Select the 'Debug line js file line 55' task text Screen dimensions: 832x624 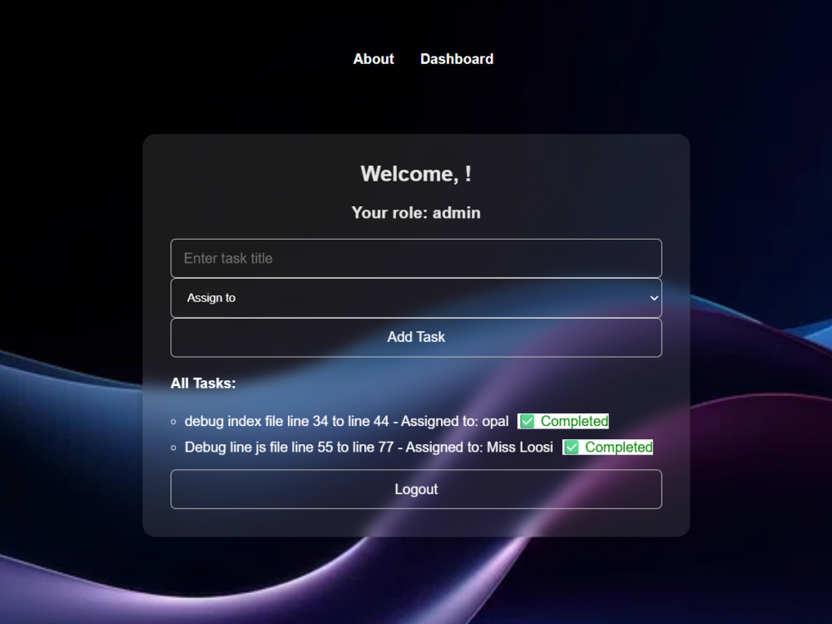click(369, 448)
